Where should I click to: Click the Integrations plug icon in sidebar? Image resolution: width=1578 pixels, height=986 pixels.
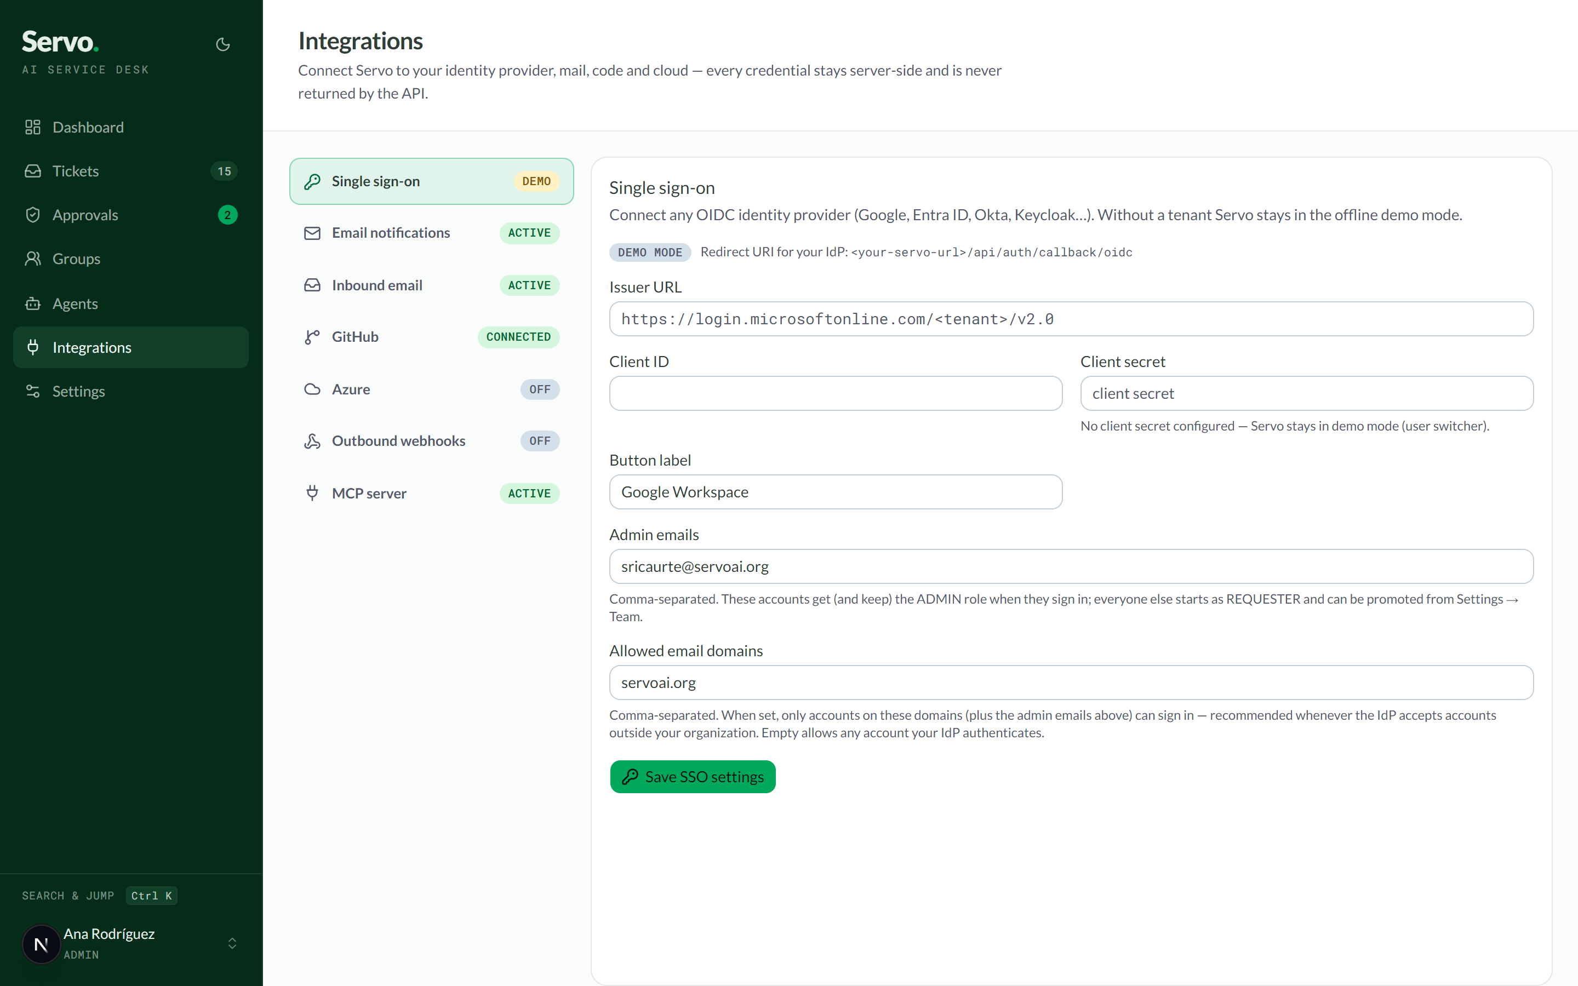33,347
